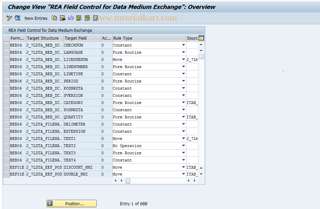Toggle Change/Display mode with pencil icon
The image size is (320, 209).
9,18
